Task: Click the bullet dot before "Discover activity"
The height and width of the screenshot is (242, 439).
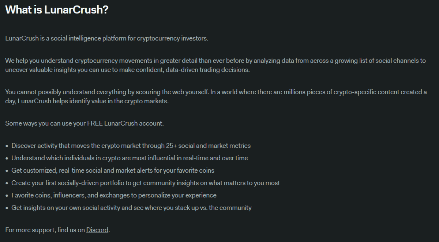Action: pyautogui.click(x=7, y=146)
